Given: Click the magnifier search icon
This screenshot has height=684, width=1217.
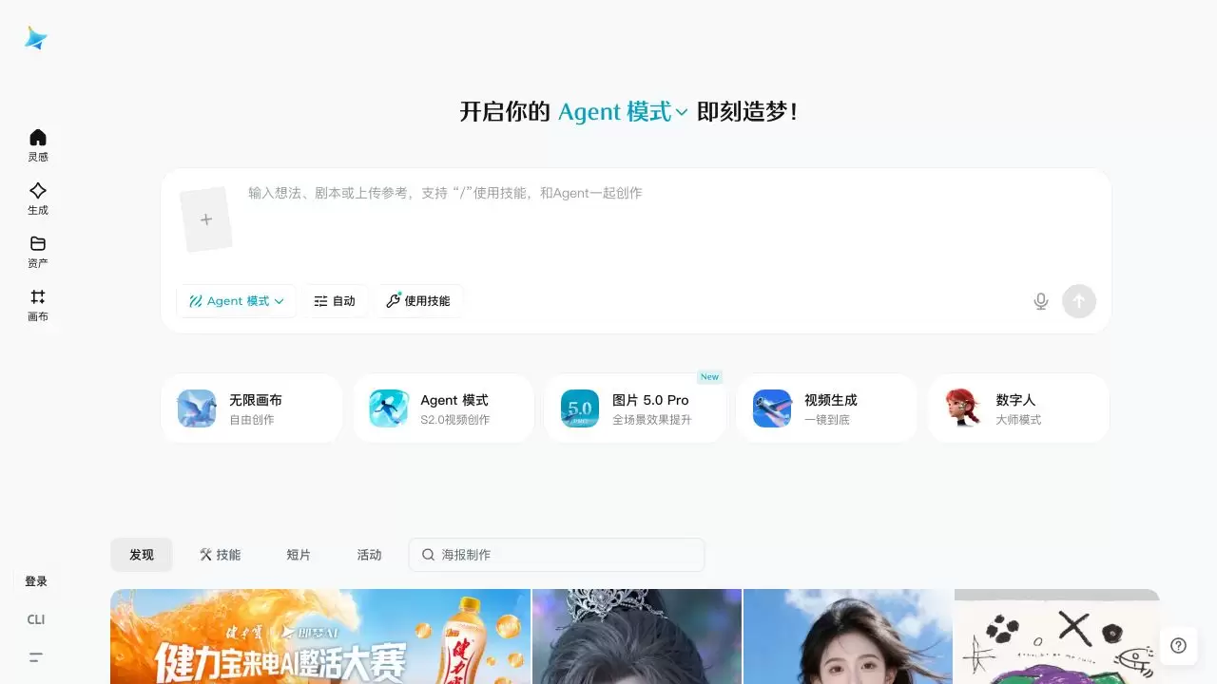Looking at the screenshot, I should [429, 555].
